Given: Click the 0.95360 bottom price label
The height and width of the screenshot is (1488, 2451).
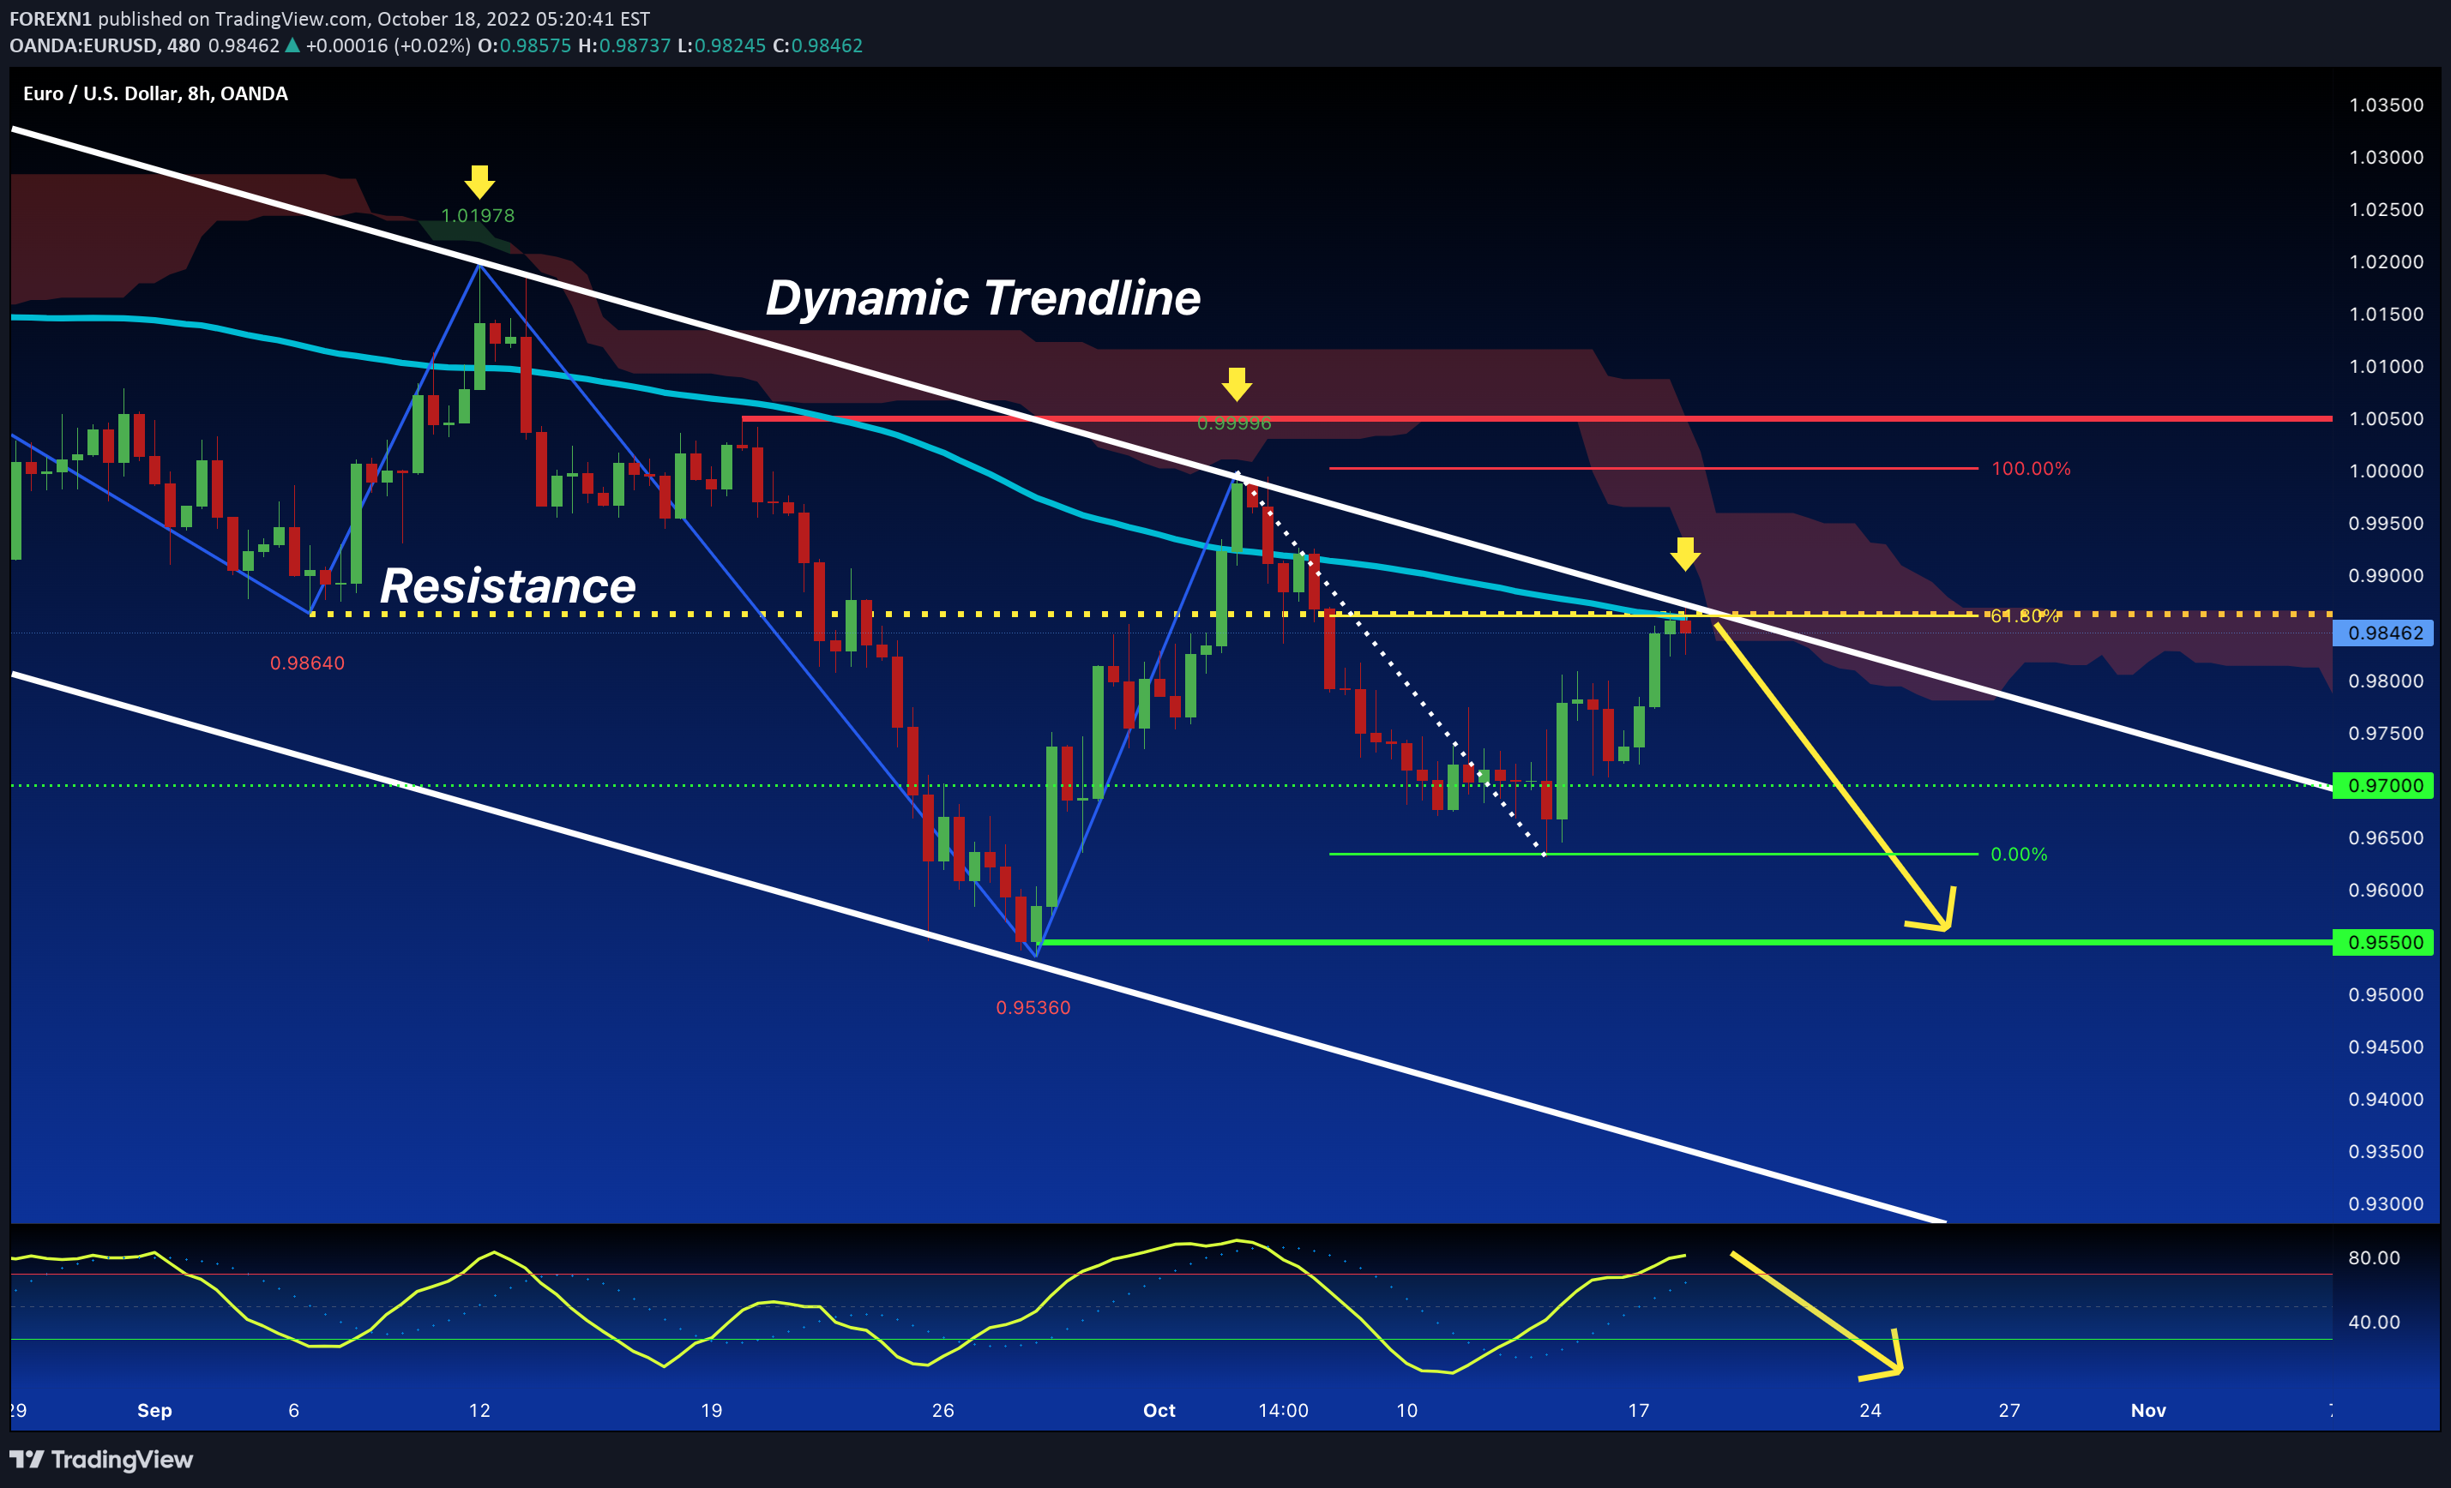Looking at the screenshot, I should coord(1033,1008).
